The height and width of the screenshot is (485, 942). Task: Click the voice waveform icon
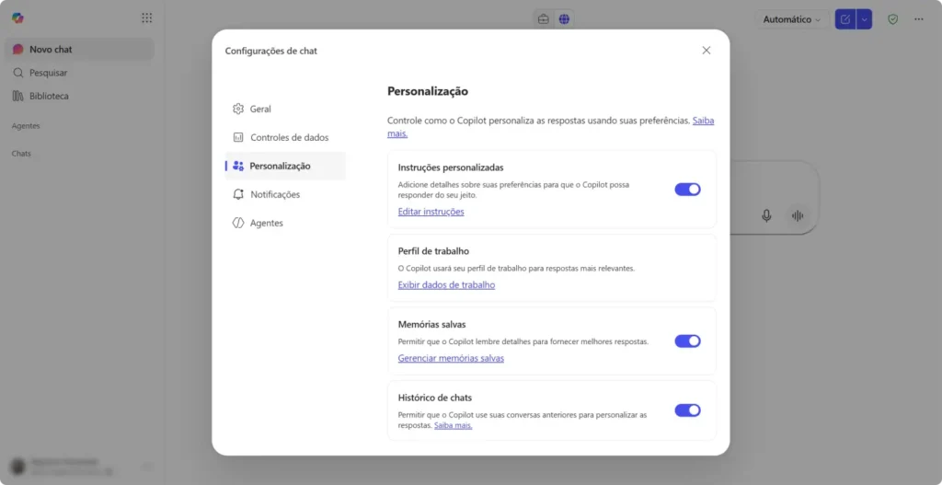(798, 215)
